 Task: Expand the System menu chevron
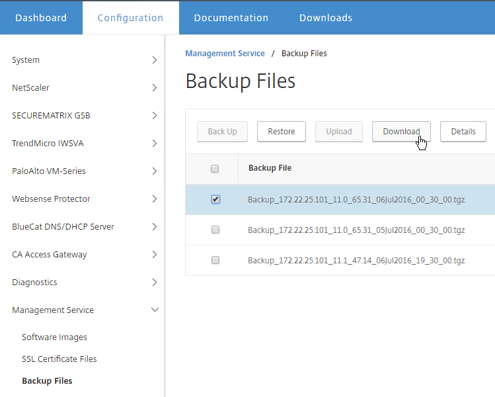pyautogui.click(x=155, y=60)
